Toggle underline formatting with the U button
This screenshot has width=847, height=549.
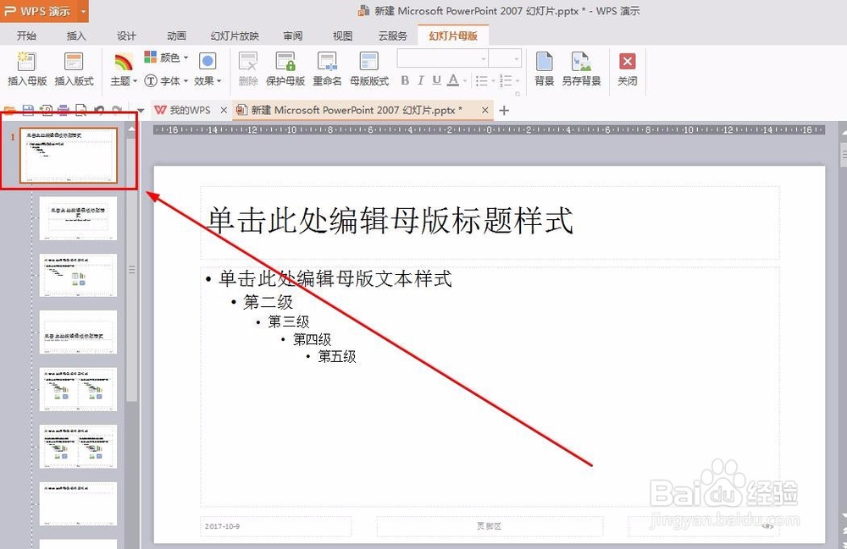click(436, 78)
